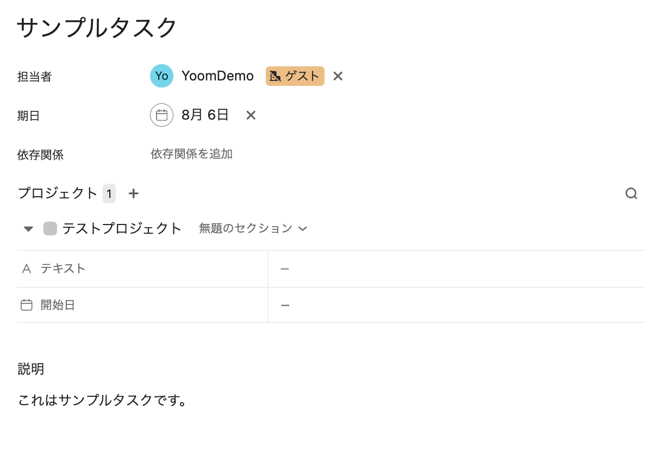Add a project with the plus icon
The image size is (662, 449).
(134, 194)
